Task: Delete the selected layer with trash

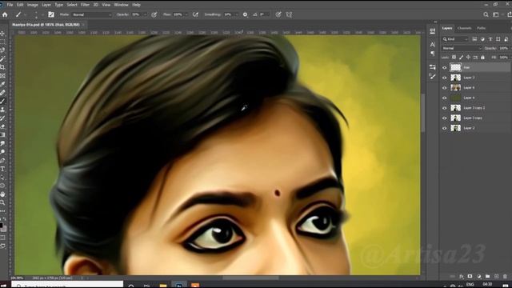Action: 505,277
